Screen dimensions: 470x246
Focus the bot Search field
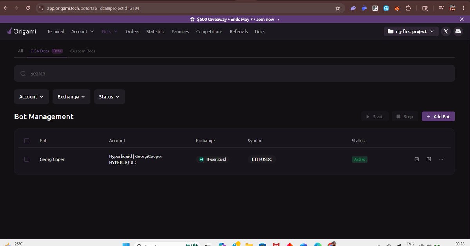click(x=234, y=74)
